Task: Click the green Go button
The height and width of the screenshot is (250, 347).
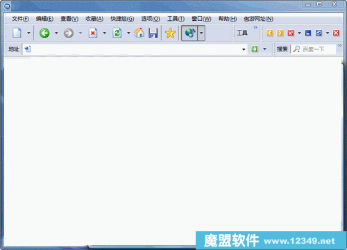Action: [255, 49]
